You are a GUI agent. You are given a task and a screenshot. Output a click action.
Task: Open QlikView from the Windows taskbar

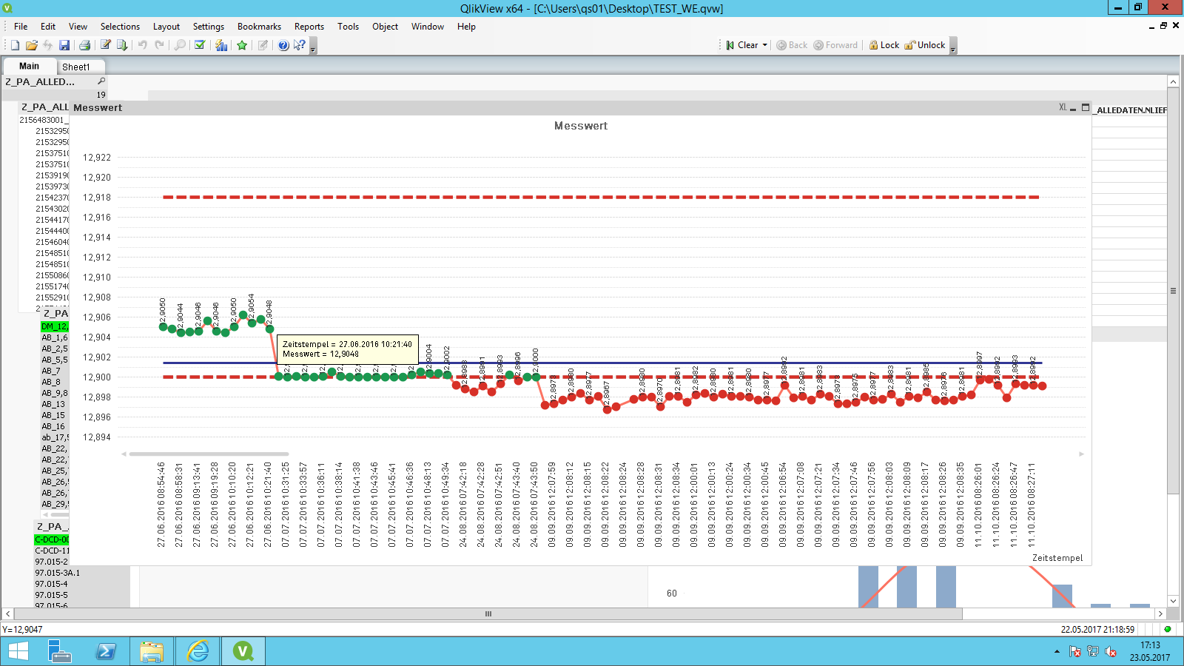click(243, 651)
